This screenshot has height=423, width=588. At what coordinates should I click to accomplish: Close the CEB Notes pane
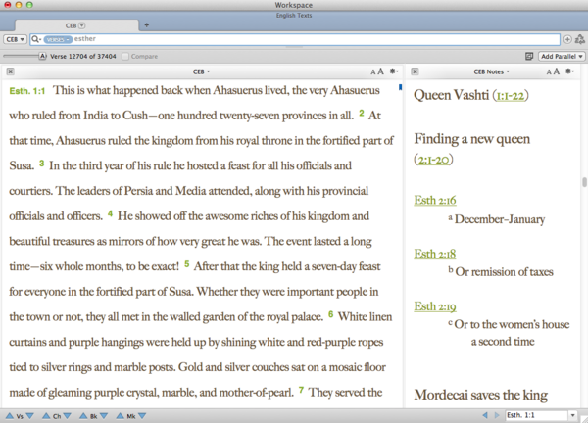point(415,71)
